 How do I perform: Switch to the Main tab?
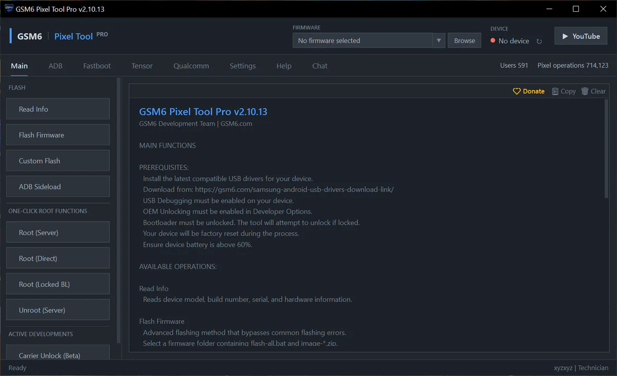click(x=20, y=66)
